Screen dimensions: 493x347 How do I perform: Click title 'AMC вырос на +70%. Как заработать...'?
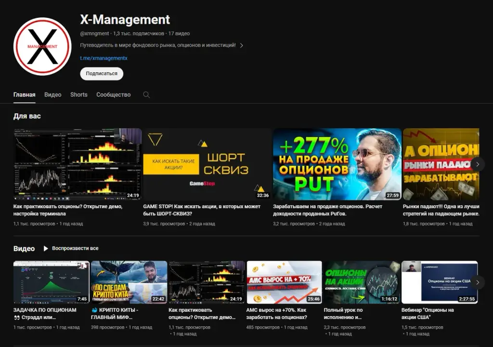click(277, 314)
